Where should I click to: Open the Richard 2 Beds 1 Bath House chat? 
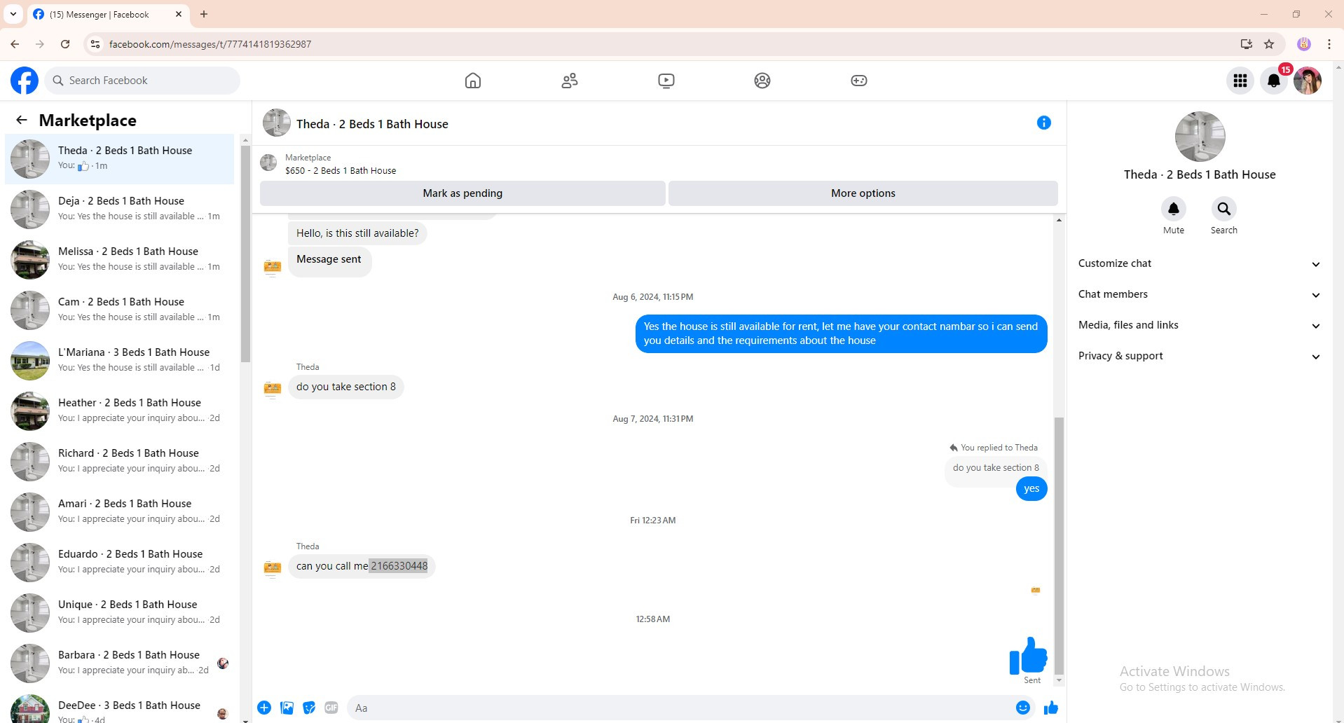120,461
